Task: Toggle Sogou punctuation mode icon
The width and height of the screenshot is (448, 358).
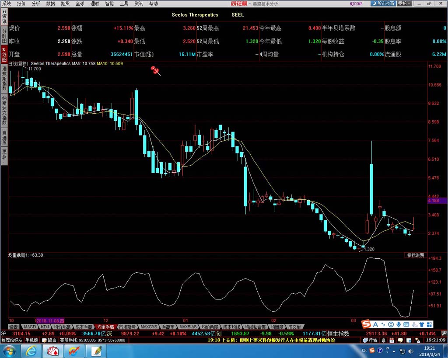Action: pos(383,325)
